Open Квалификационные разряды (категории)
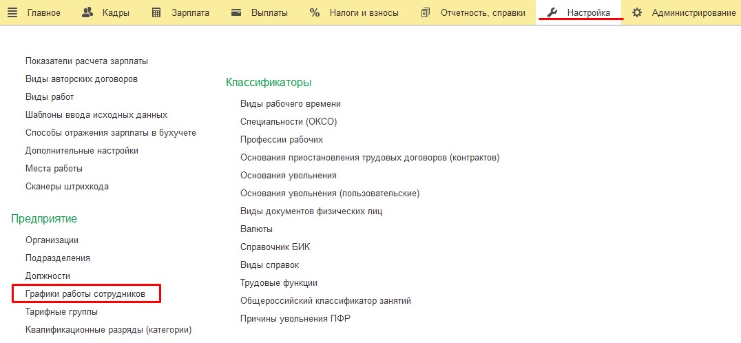741x343 pixels. [x=109, y=330]
